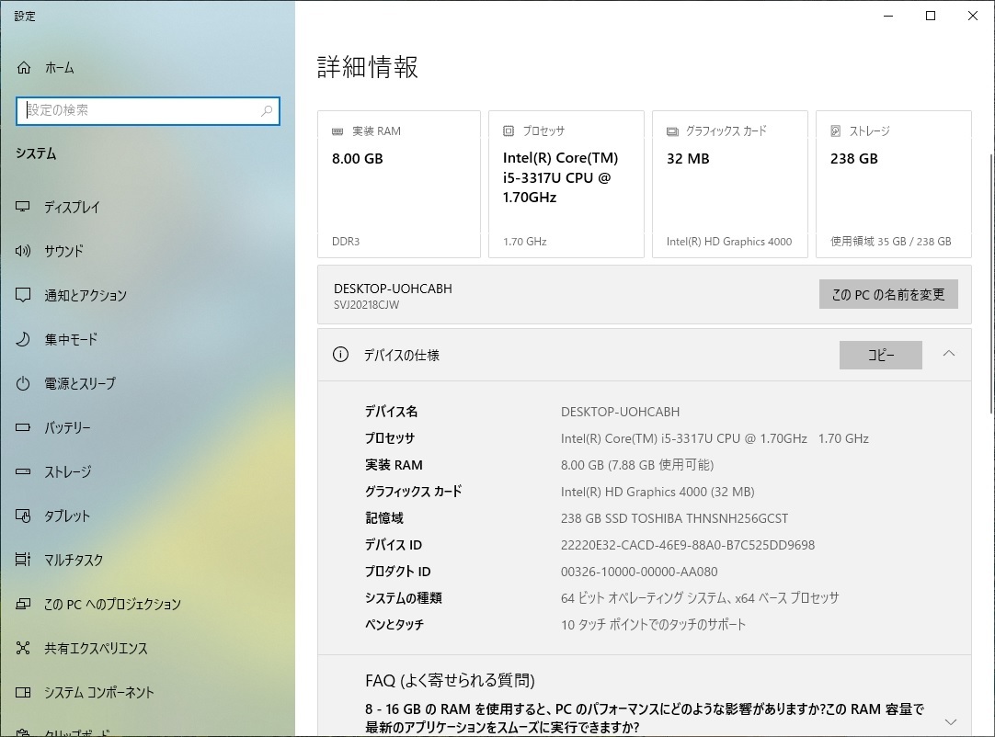Click the 実装 RAM 8.00 GB card

(399, 184)
